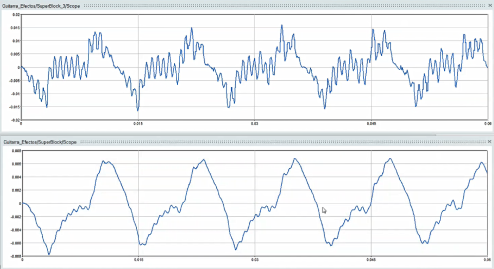Image resolution: width=494 pixels, height=269 pixels.
Task: Select the 0.03 x-axis tick in upper plot
Action: coord(254,123)
